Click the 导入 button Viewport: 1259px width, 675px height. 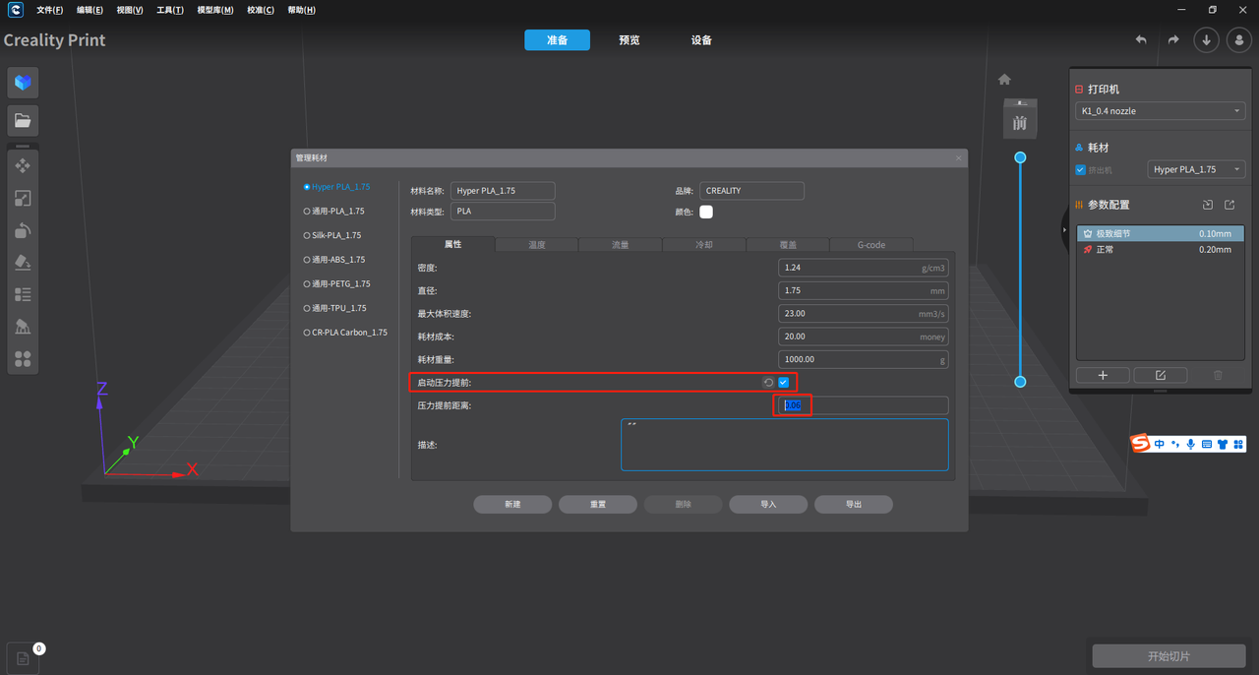pyautogui.click(x=768, y=504)
